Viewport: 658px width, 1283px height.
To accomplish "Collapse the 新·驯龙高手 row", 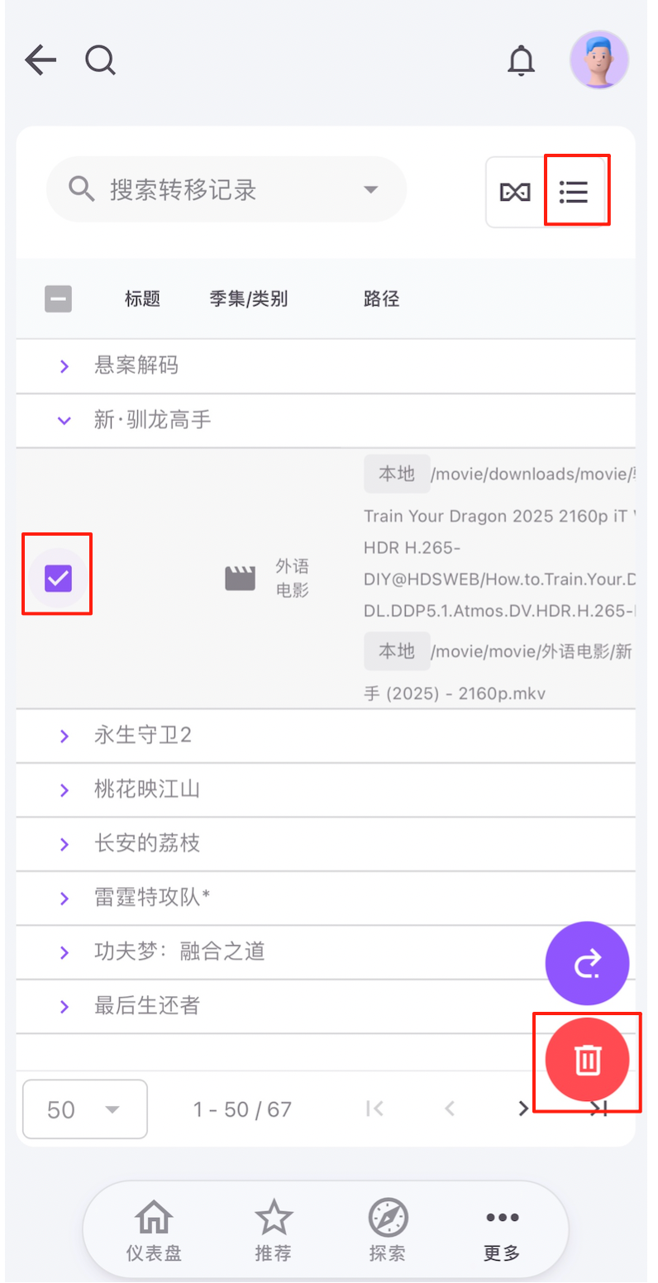I will [x=64, y=421].
